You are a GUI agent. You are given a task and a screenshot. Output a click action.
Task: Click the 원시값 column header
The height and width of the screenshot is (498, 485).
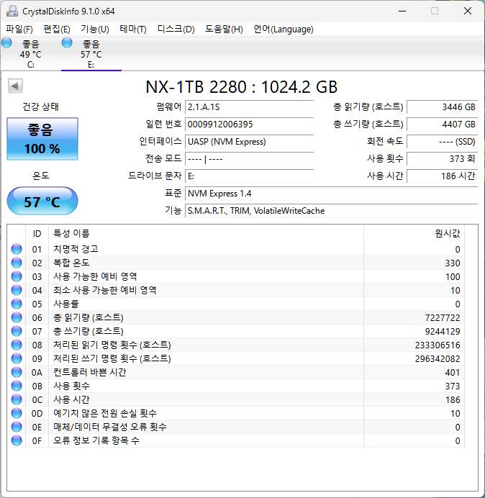click(x=414, y=234)
